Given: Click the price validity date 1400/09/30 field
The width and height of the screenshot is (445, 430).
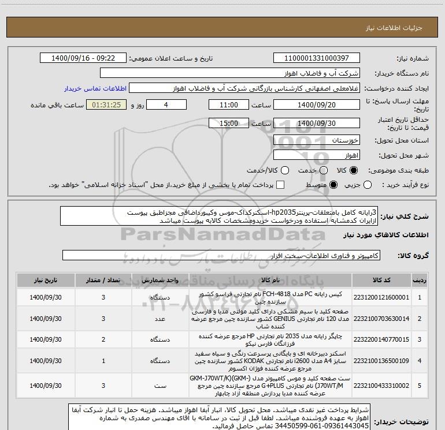Looking at the screenshot, I should point(317,123).
